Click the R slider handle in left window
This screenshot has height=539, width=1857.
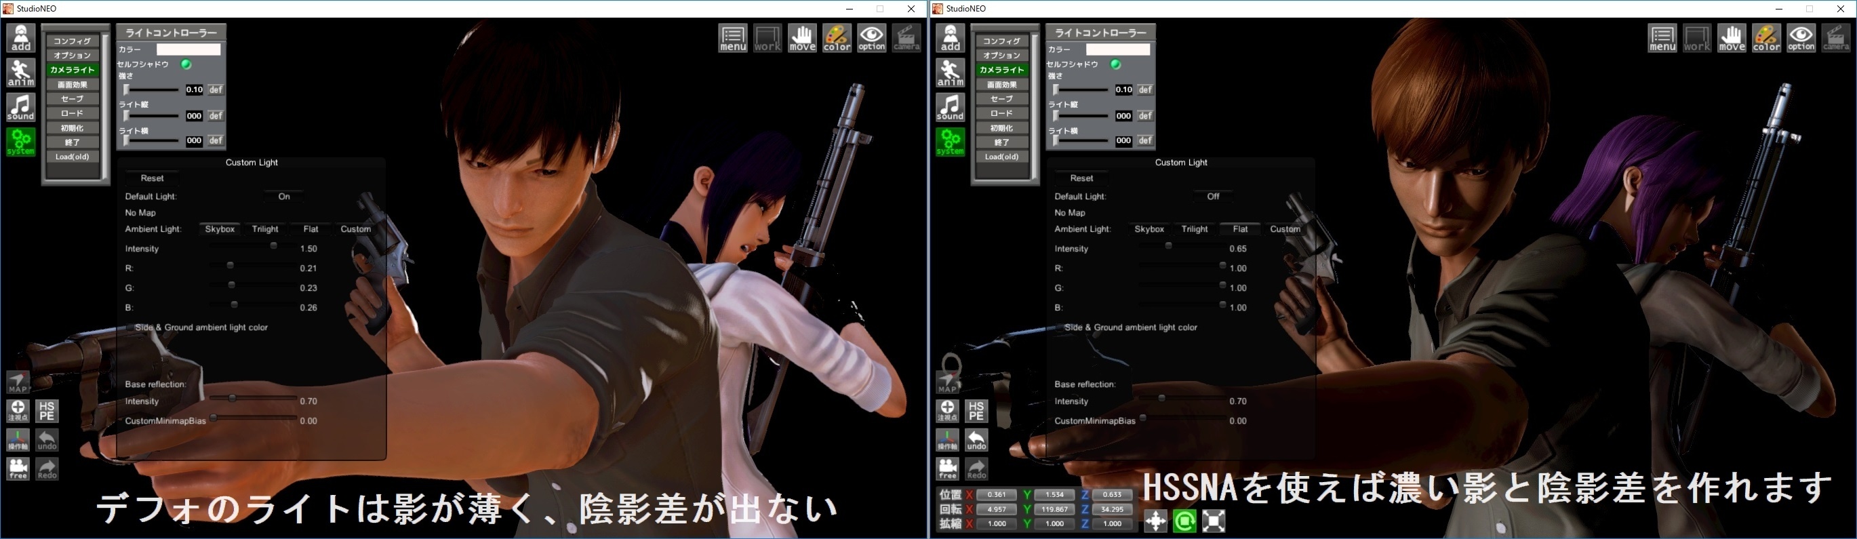click(x=230, y=265)
